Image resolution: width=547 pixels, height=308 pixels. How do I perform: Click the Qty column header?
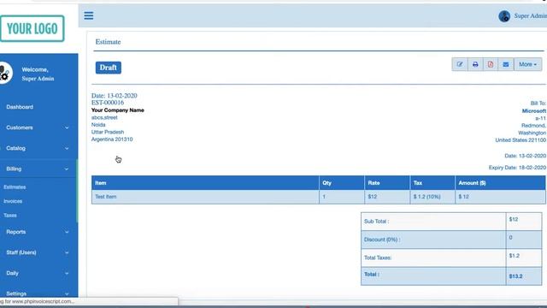coord(342,183)
